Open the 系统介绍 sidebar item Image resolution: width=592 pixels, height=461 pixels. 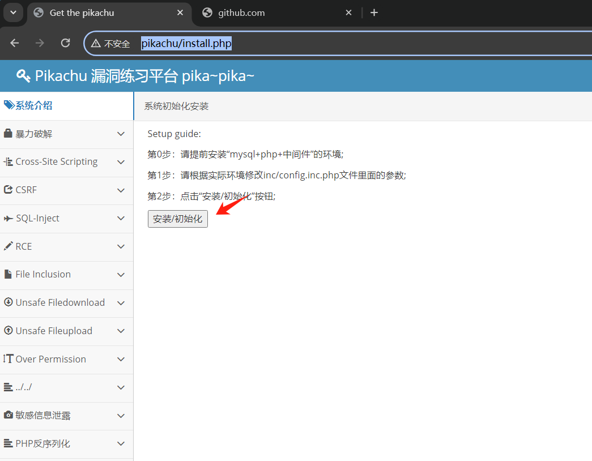point(66,106)
